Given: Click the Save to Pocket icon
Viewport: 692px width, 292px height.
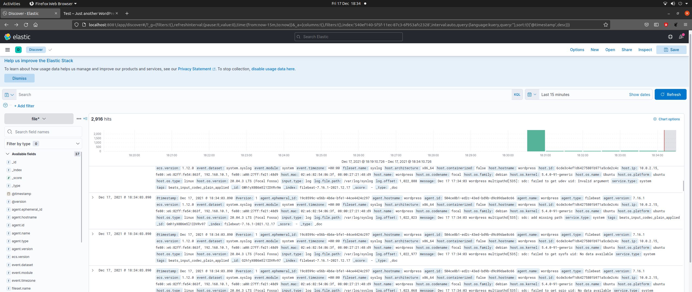Looking at the screenshot, I should 646,25.
